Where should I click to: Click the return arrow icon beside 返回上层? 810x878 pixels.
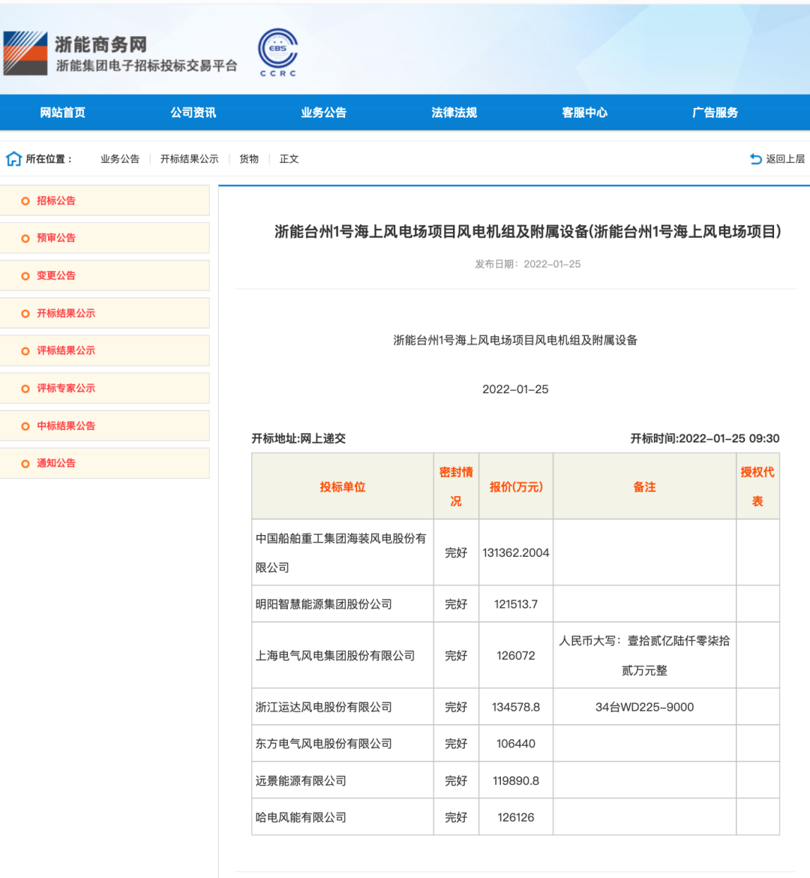[x=756, y=159]
